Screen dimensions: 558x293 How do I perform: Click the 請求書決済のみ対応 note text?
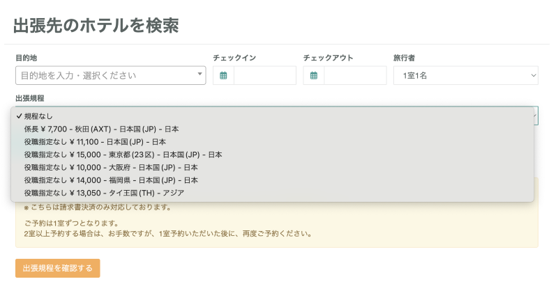98,207
